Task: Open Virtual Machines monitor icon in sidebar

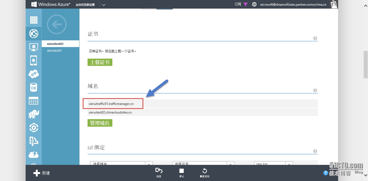Action: pyautogui.click(x=34, y=47)
